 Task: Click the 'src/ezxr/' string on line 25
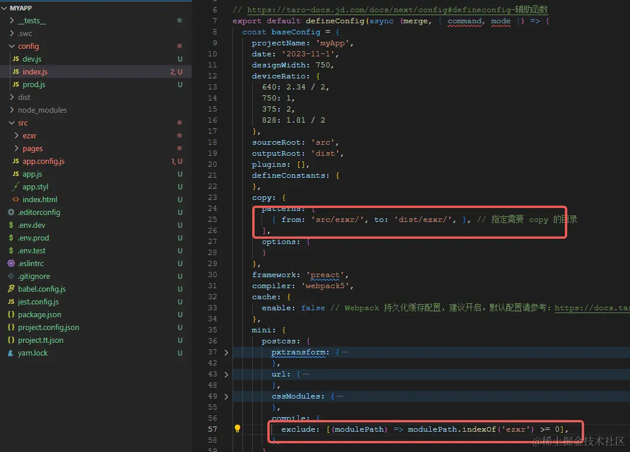[x=337, y=220]
